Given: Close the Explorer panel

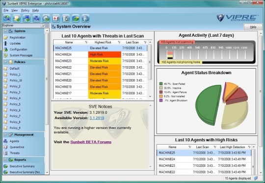Looking at the screenshot, I should [47, 26].
